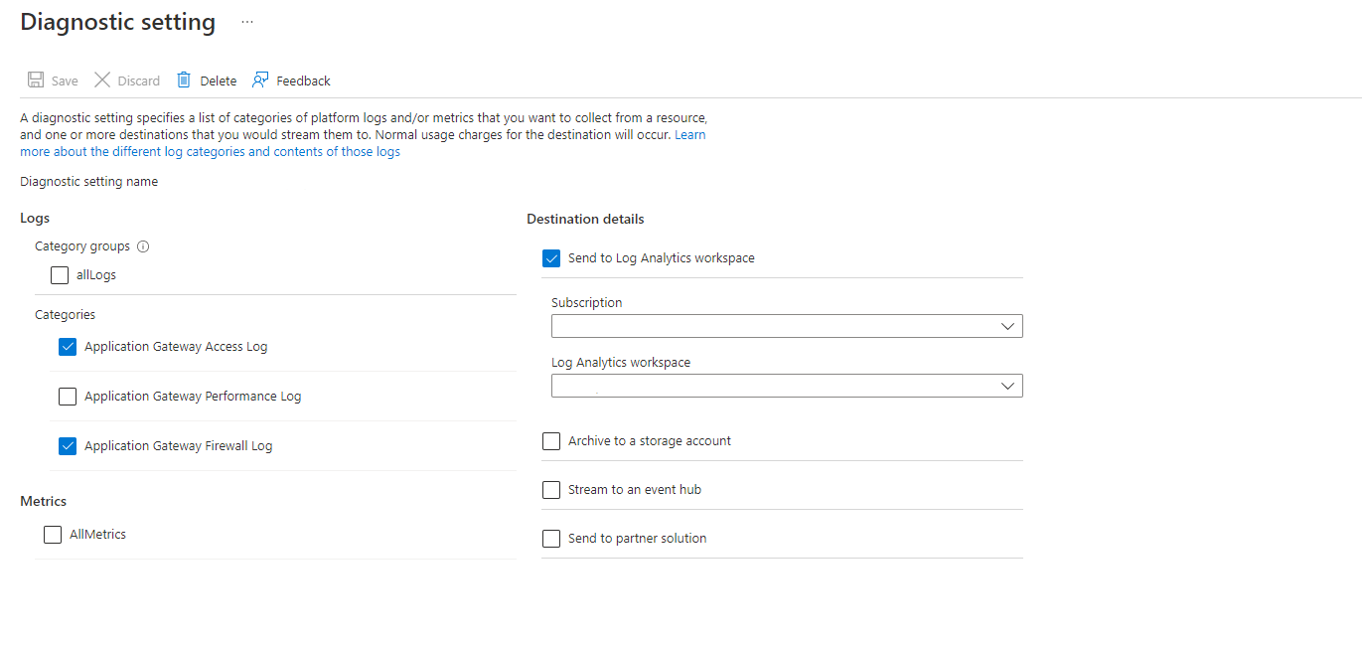Click the Discard X icon
Image resolution: width=1362 pixels, height=649 pixels.
point(102,81)
